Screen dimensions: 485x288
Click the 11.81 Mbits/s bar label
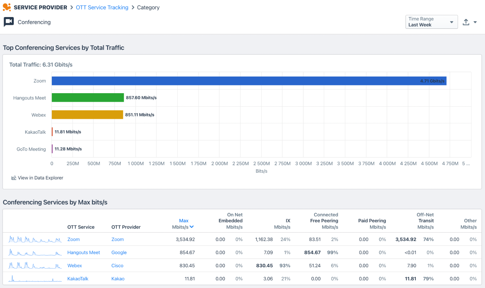tap(68, 132)
